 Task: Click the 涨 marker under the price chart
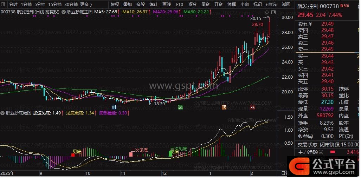[252, 107]
